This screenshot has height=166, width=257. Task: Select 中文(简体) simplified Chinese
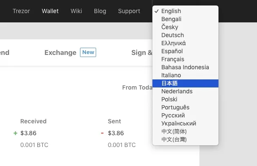185,131
